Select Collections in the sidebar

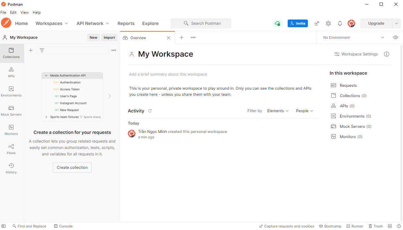[x=11, y=53]
